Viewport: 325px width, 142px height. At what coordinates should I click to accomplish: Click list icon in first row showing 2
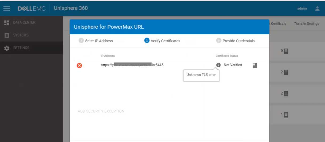point(286,72)
